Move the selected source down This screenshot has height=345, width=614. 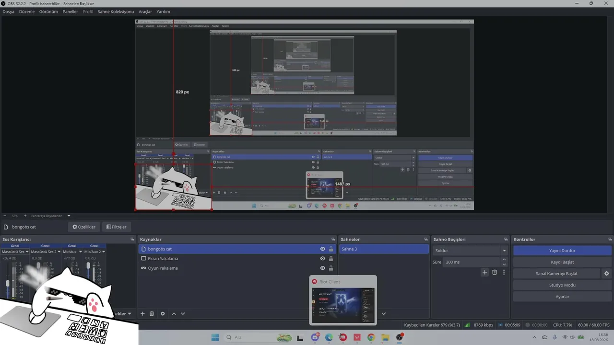coord(183,314)
